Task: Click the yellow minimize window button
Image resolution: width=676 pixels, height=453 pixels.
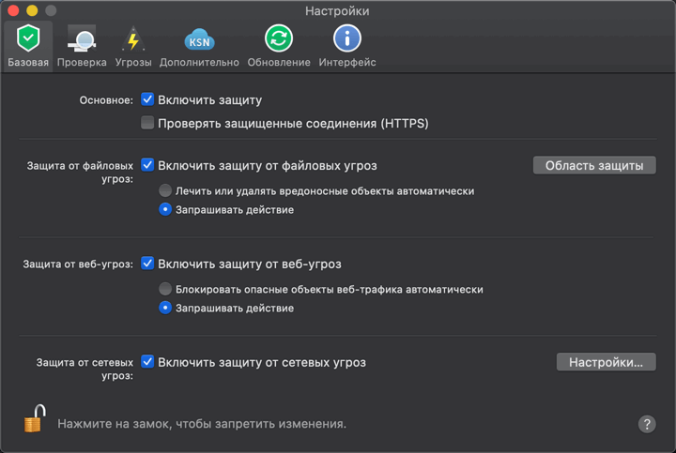Action: click(x=31, y=10)
